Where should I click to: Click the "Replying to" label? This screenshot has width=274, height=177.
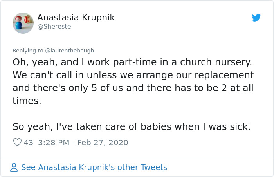[x=28, y=51]
